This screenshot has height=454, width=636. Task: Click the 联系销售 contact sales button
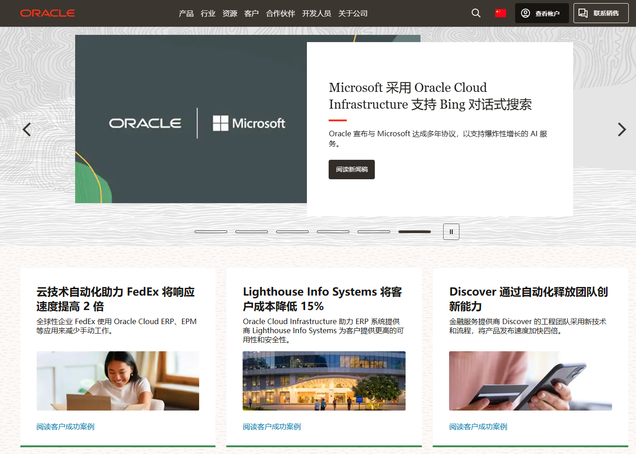tap(601, 13)
